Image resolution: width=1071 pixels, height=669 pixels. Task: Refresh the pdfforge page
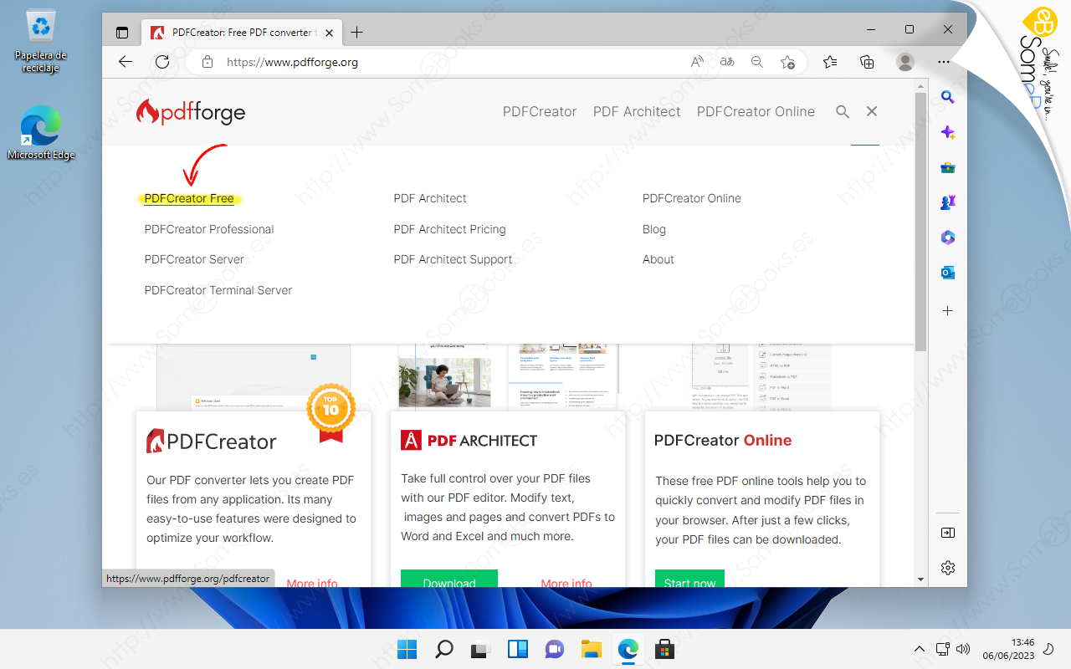coord(162,62)
